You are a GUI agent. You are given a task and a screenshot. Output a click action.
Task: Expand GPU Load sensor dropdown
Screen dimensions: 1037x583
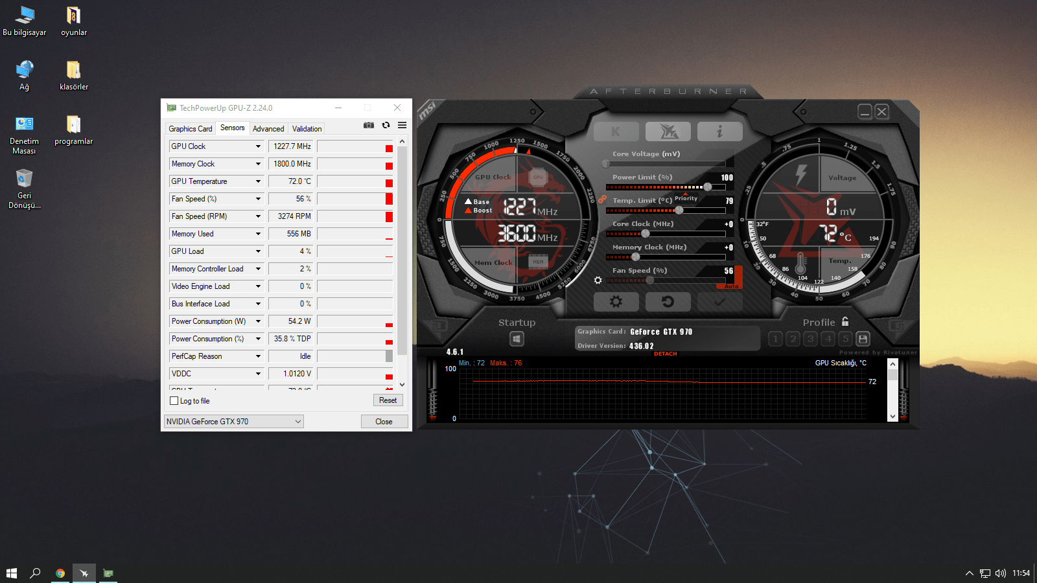pyautogui.click(x=258, y=251)
